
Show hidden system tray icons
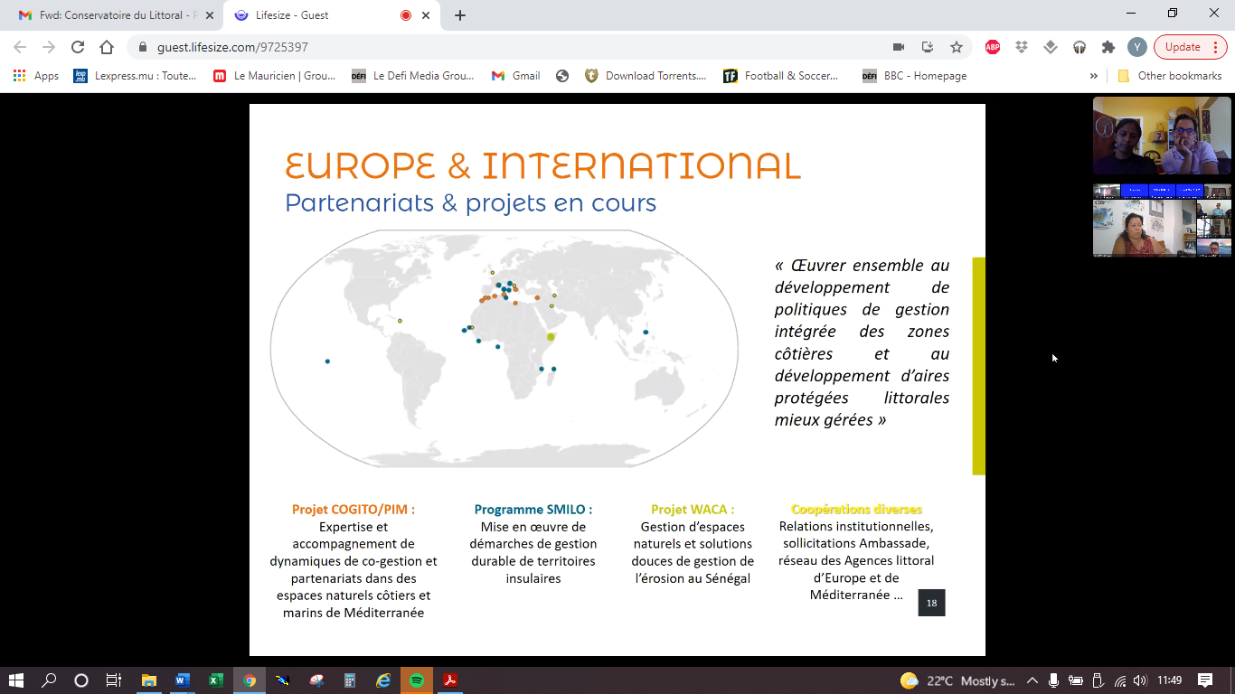(x=1032, y=680)
